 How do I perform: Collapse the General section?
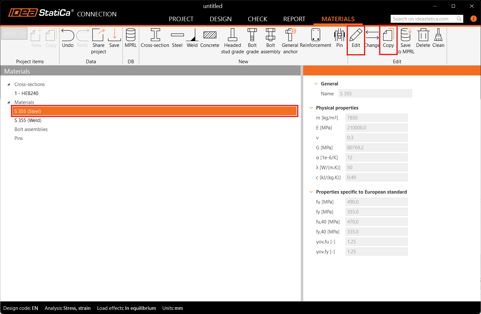[316, 84]
